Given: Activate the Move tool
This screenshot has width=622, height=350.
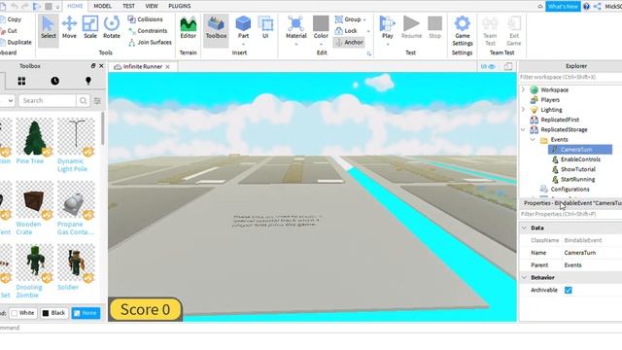Looking at the screenshot, I should 69,28.
